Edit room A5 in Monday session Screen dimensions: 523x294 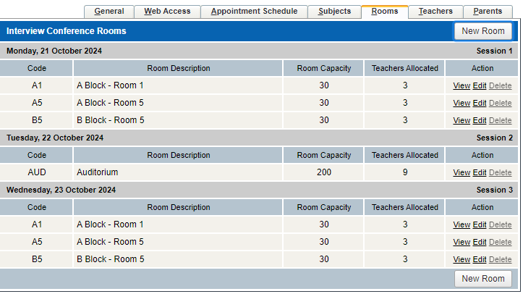coord(480,103)
